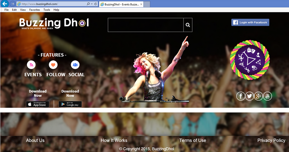Expand the address bar search dropdown arrow
Viewport: 289px width, 152px height.
pyautogui.click(x=92, y=4)
